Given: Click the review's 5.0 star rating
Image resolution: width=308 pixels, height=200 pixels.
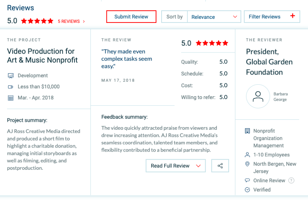Looking at the screenshot, I should pos(212,43).
